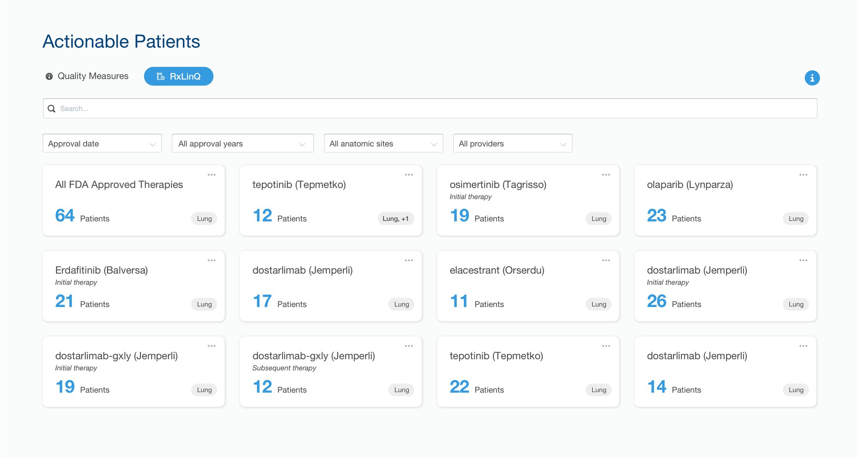Click the Lung tag on tepotinib 22 patients card
858x458 pixels.
point(598,390)
